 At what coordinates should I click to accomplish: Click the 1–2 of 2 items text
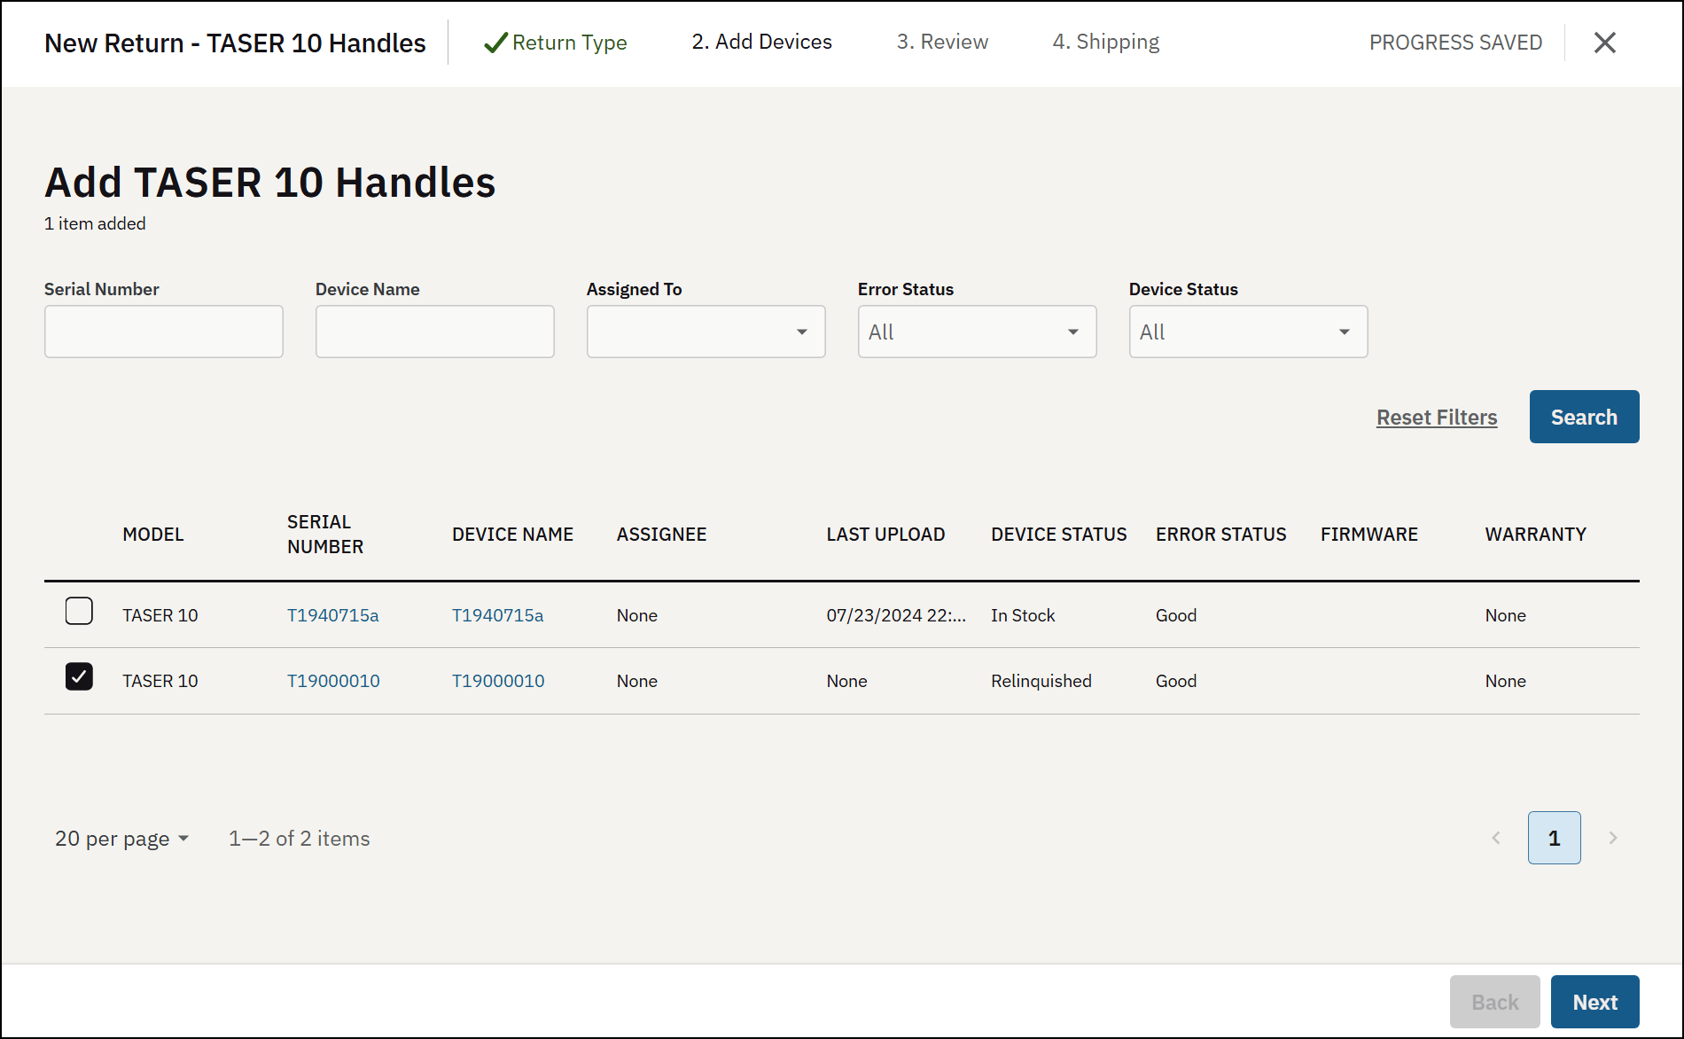[299, 839]
